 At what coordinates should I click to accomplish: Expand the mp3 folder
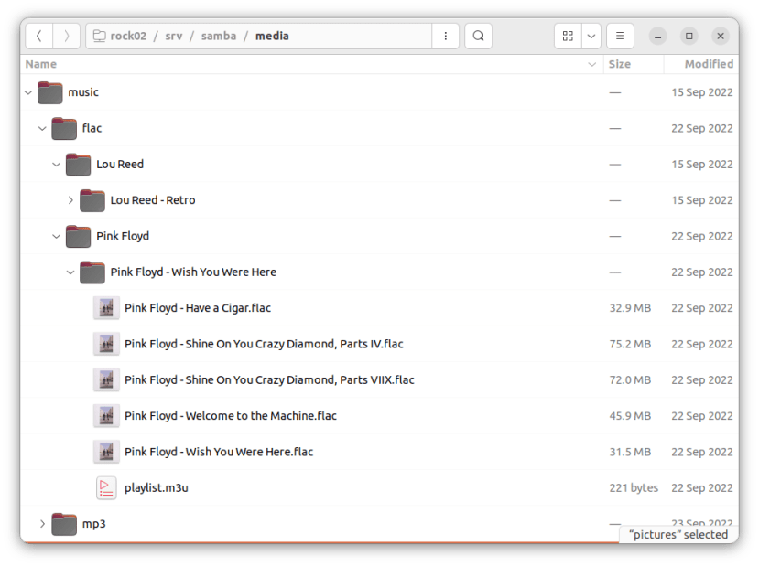point(42,524)
